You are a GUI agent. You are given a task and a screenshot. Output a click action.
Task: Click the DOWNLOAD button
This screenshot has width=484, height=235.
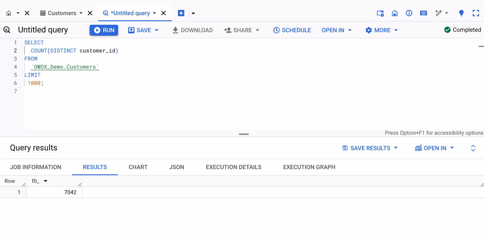[x=192, y=30]
